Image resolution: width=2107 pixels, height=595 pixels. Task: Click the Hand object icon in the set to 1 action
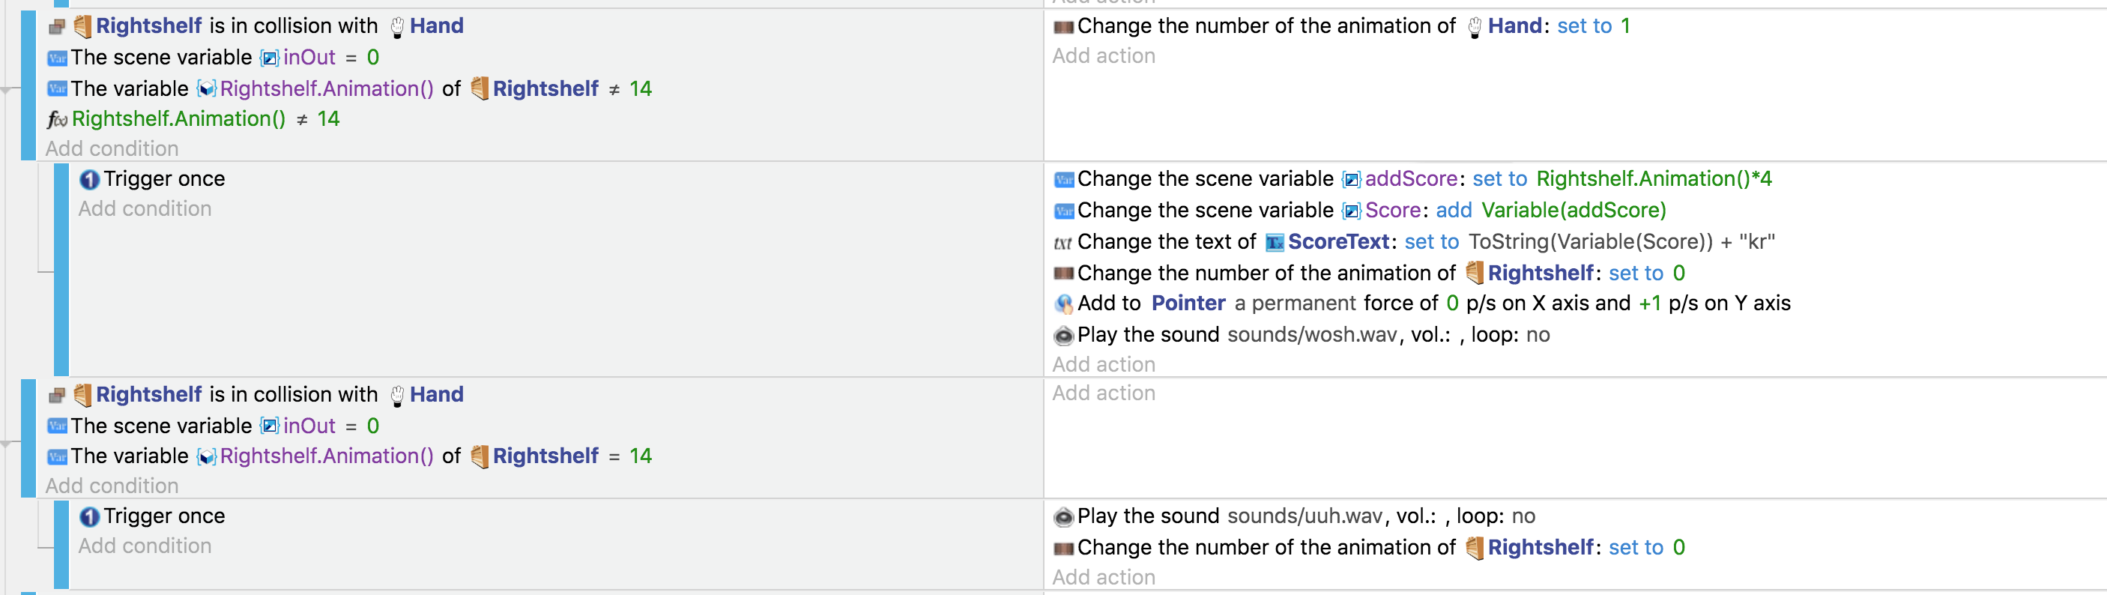[x=1474, y=28]
